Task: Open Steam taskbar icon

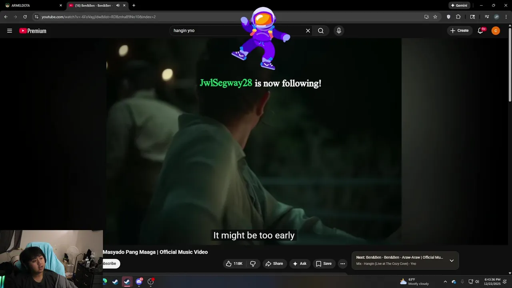Action: point(115,282)
